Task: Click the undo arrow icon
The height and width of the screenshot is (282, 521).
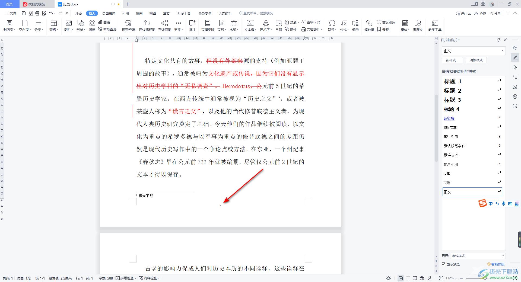Action: tap(51, 13)
